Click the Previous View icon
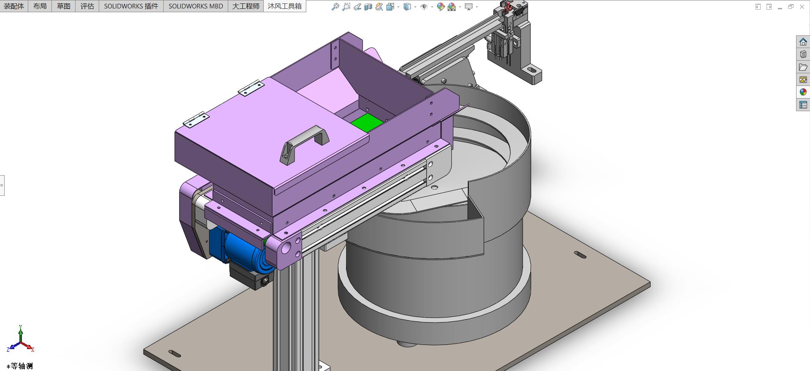 (x=357, y=7)
